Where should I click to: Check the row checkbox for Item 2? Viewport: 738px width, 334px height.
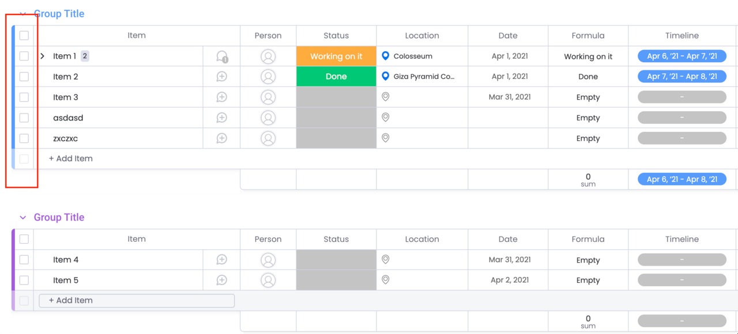point(24,76)
